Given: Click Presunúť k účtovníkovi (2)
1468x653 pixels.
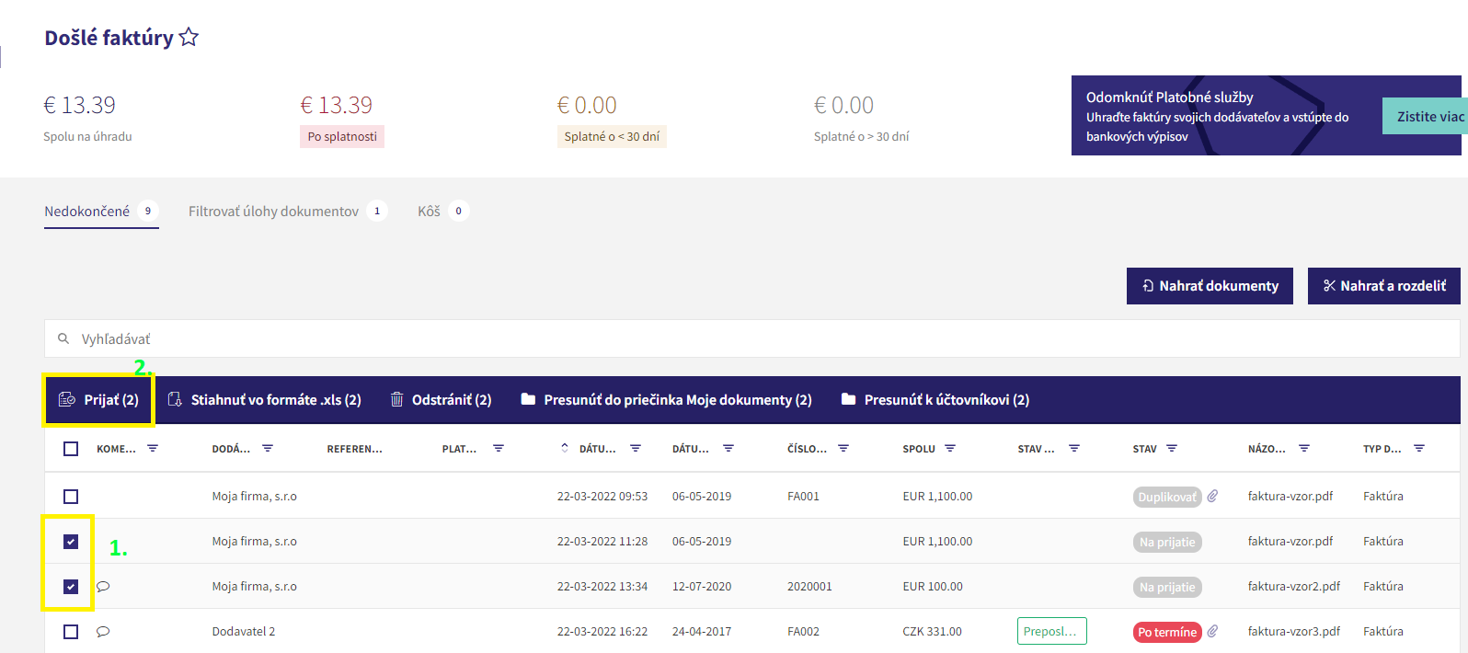Looking at the screenshot, I should click(935, 399).
